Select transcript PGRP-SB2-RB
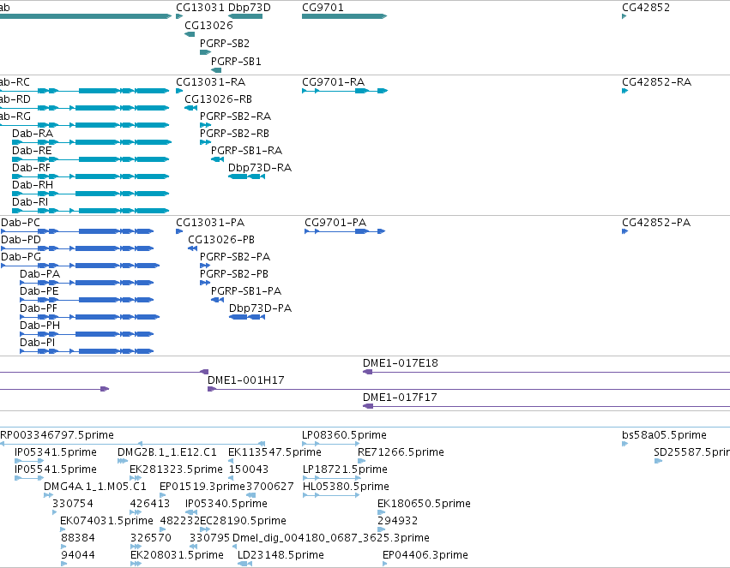The image size is (730, 568). tap(234, 134)
